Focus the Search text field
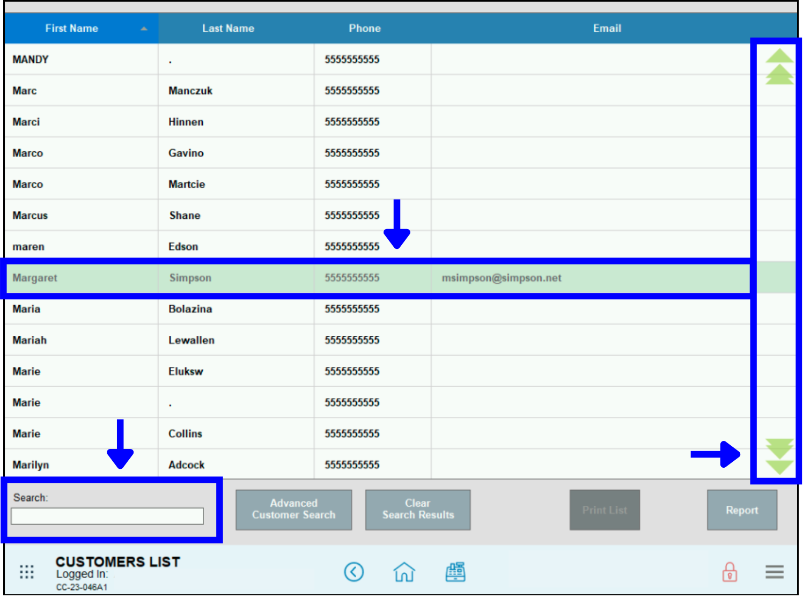The height and width of the screenshot is (597, 803). coord(107,516)
